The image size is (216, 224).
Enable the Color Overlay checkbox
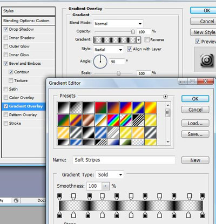click(6, 98)
